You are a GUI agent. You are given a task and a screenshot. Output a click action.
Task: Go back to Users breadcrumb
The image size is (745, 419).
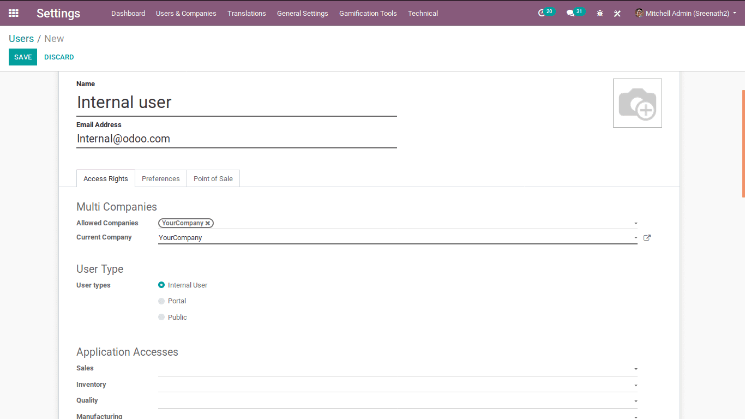pos(21,39)
